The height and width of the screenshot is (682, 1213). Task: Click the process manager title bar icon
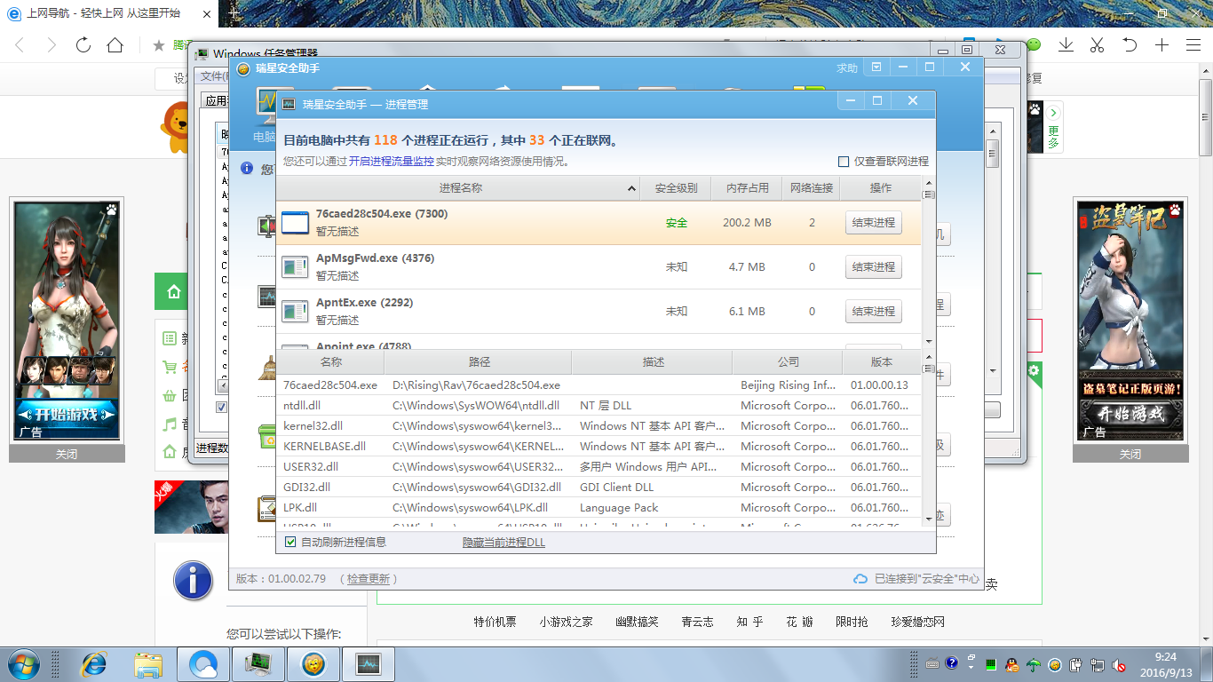tap(289, 104)
